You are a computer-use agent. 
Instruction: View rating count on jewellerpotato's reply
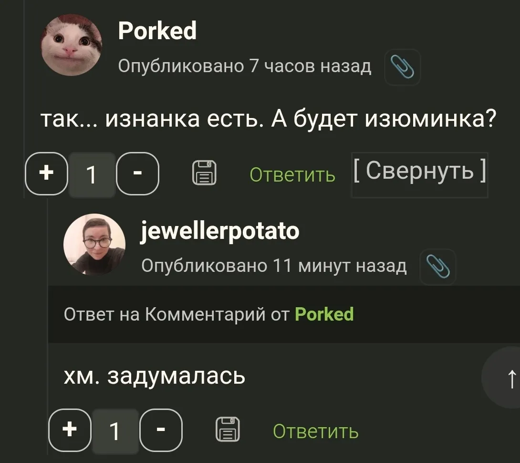click(x=115, y=431)
